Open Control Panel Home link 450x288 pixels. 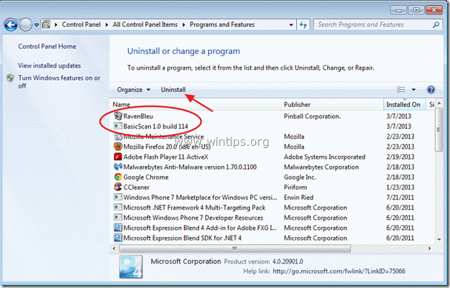(47, 47)
